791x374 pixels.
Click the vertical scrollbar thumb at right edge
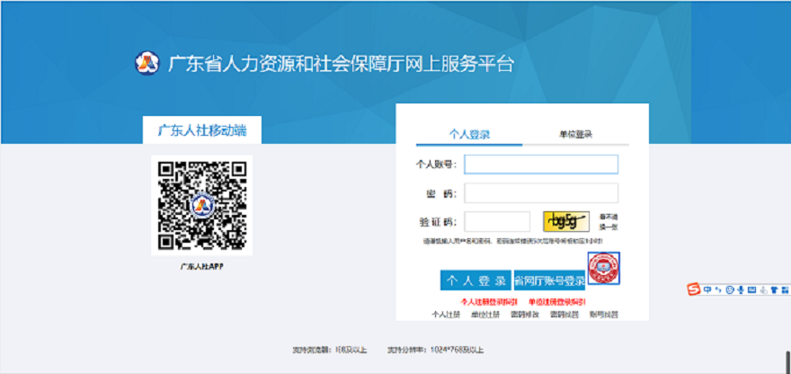788,361
